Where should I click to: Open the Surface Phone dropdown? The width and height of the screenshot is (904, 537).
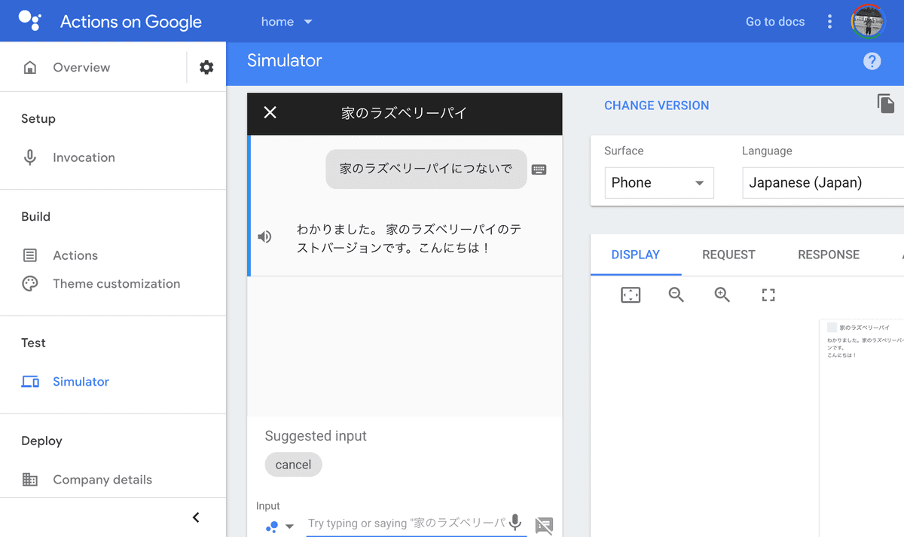(x=658, y=183)
